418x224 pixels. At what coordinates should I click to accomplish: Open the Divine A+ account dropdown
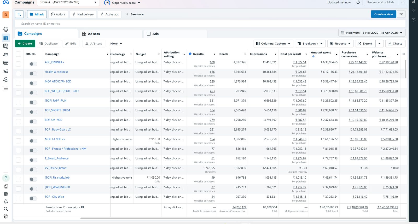coord(68,2)
